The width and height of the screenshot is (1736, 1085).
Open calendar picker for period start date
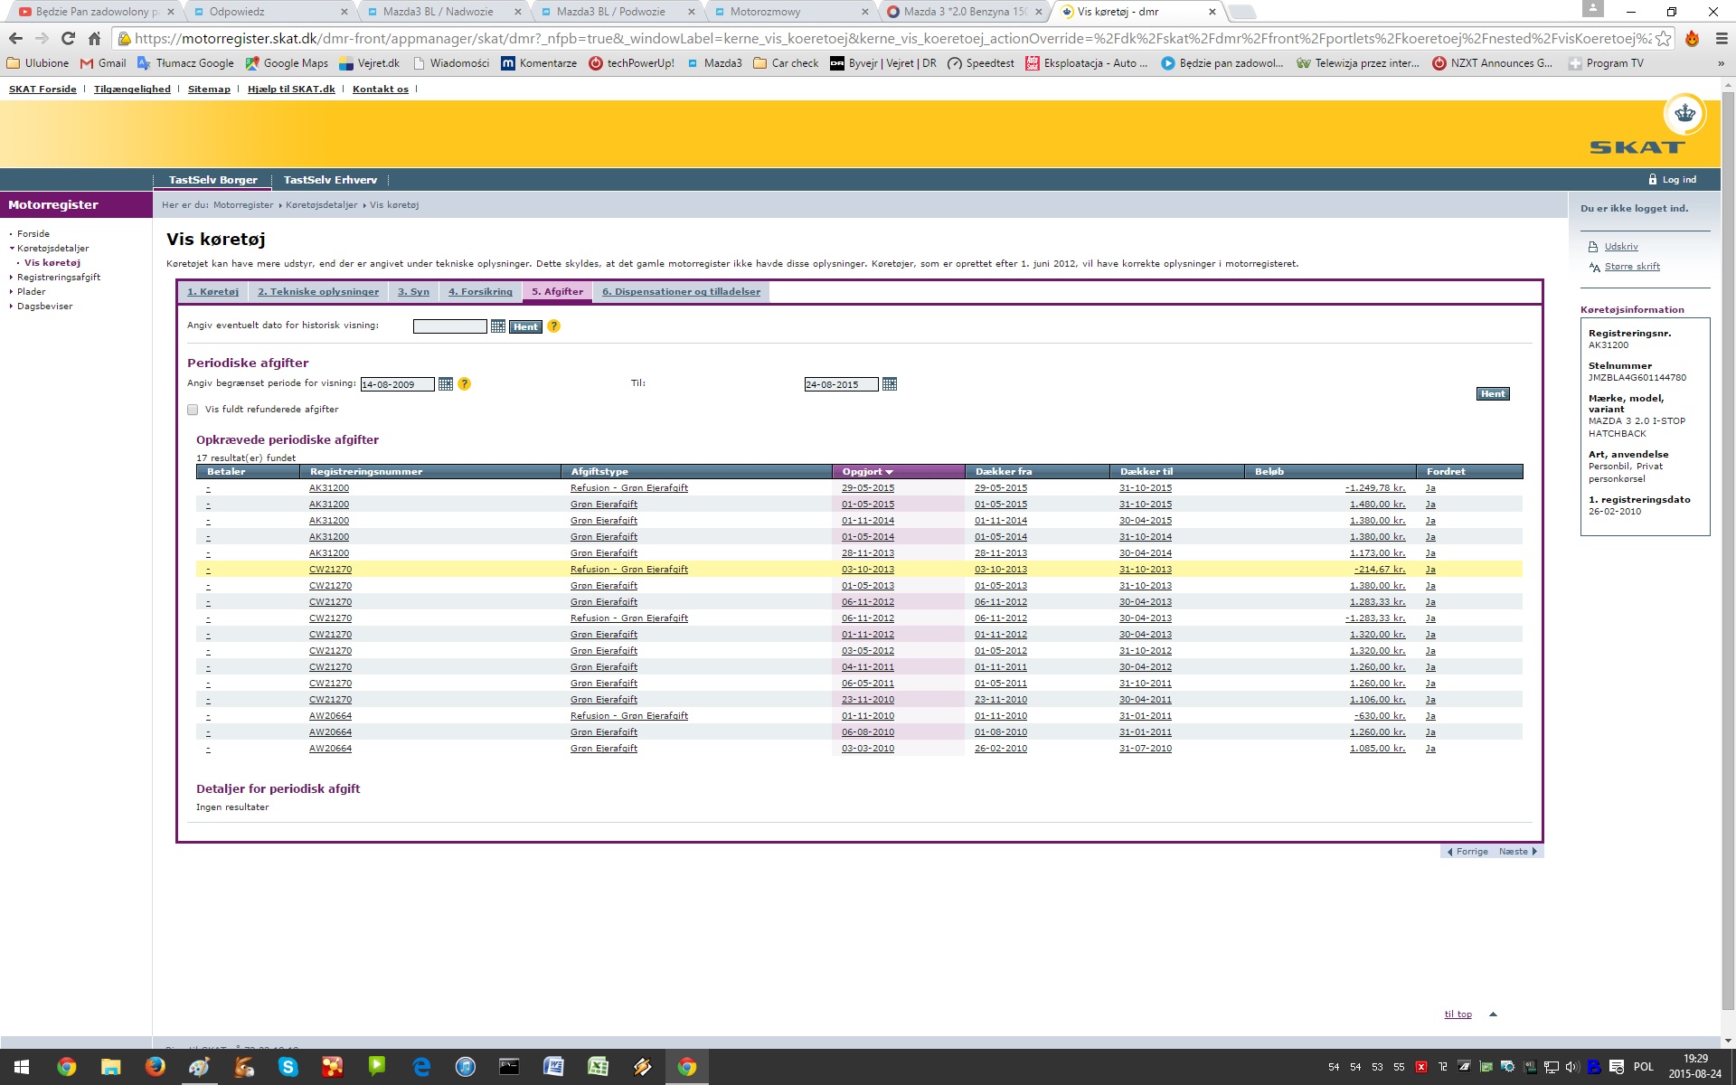(x=445, y=384)
